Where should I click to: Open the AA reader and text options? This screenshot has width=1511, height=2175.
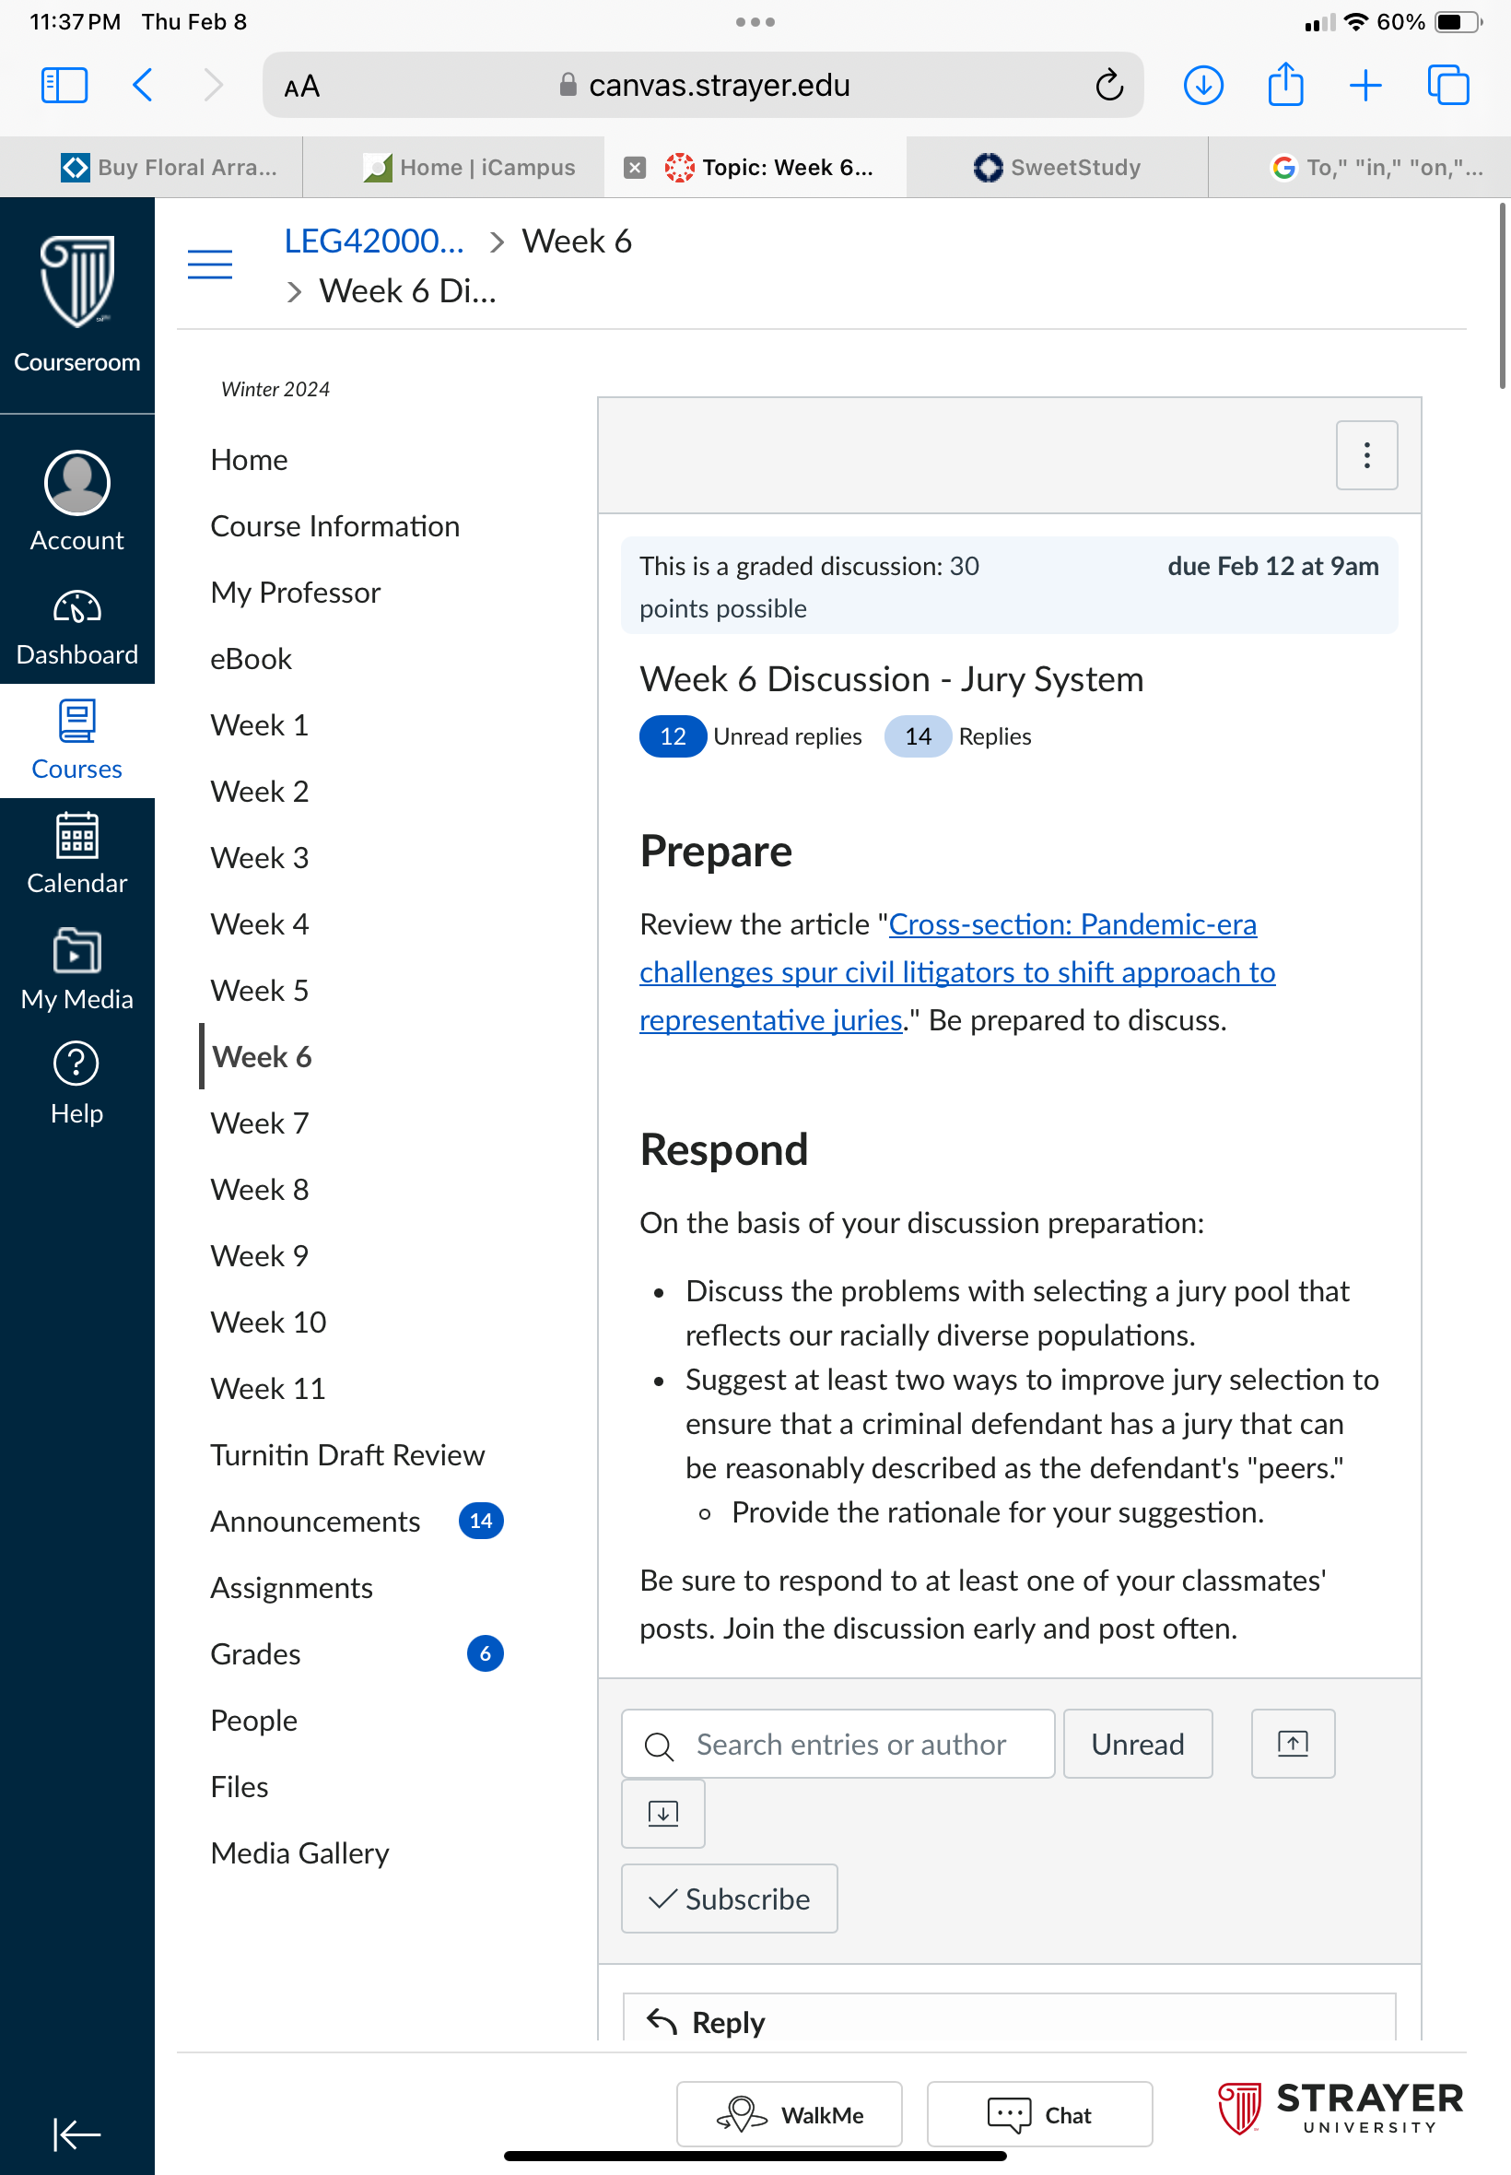coord(302,88)
